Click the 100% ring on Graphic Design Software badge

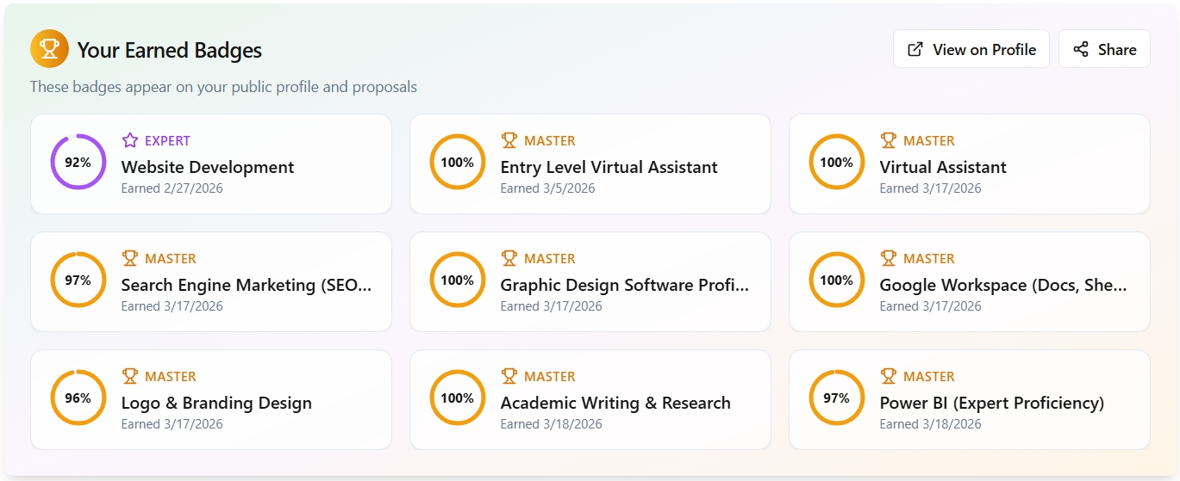pyautogui.click(x=458, y=280)
